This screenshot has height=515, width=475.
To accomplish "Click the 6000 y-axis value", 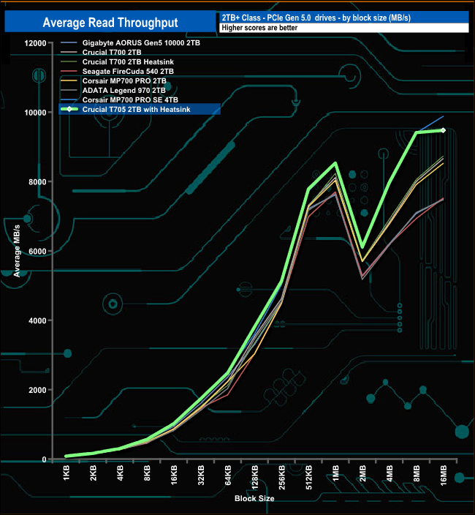I will [37, 251].
